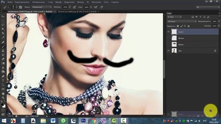Toggle lock position icon

click(185, 26)
